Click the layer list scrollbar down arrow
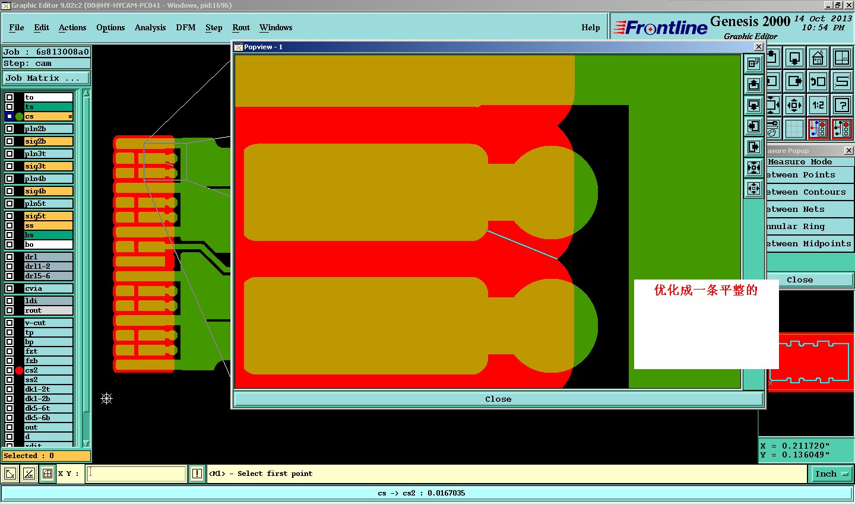The image size is (855, 505). [x=86, y=443]
